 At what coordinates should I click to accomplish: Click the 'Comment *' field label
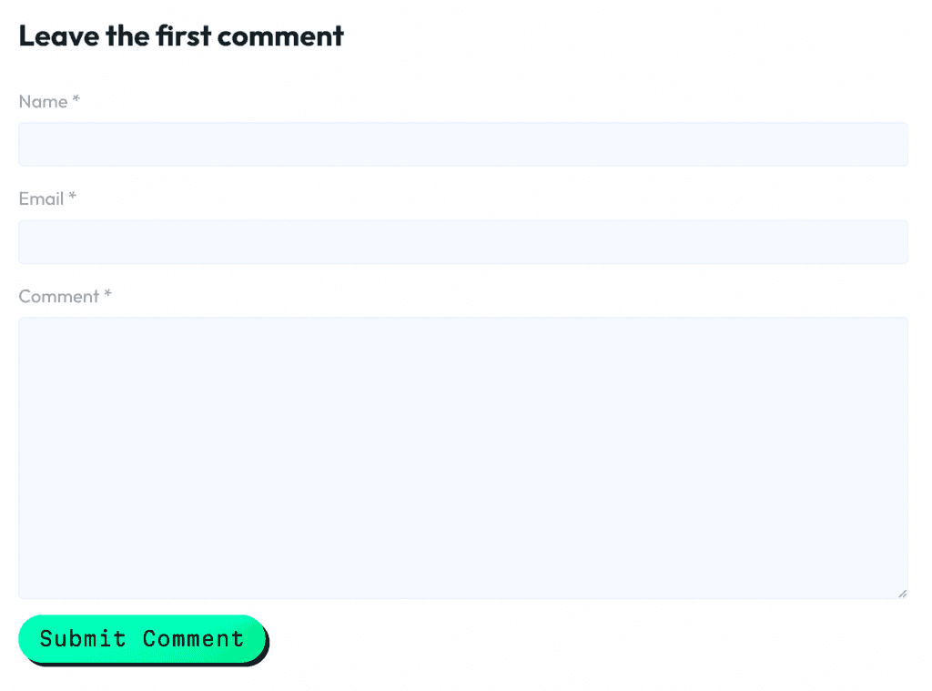tap(56, 296)
